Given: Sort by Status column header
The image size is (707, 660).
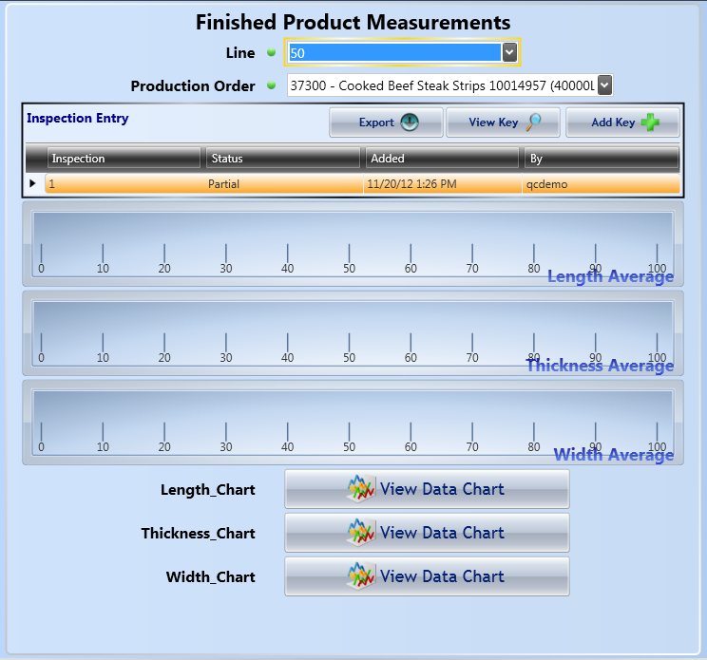Looking at the screenshot, I should pos(283,159).
